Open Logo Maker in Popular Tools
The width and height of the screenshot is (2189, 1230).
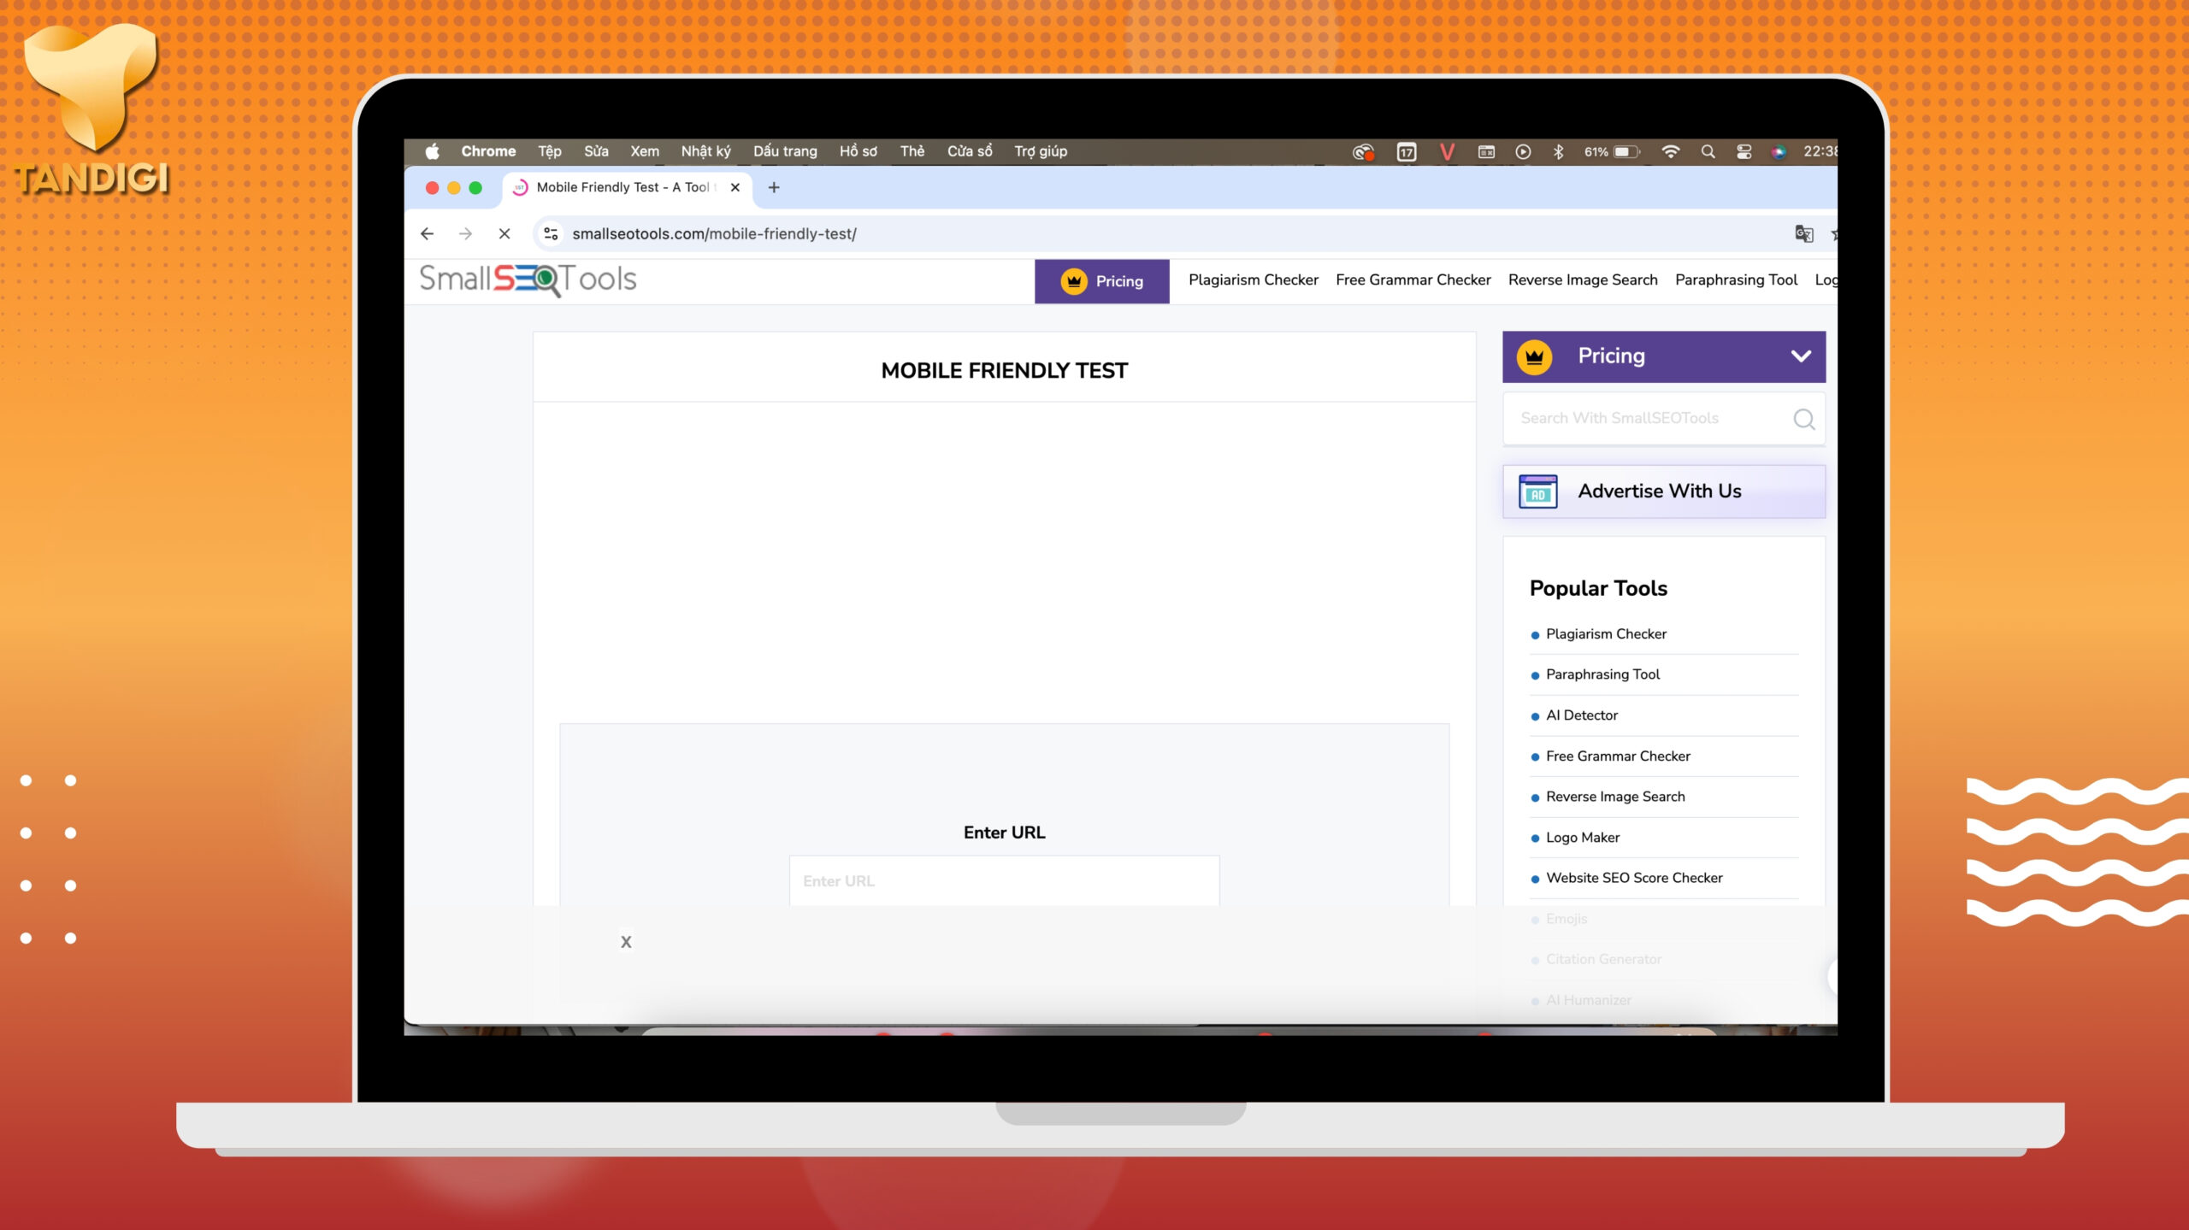coord(1582,838)
